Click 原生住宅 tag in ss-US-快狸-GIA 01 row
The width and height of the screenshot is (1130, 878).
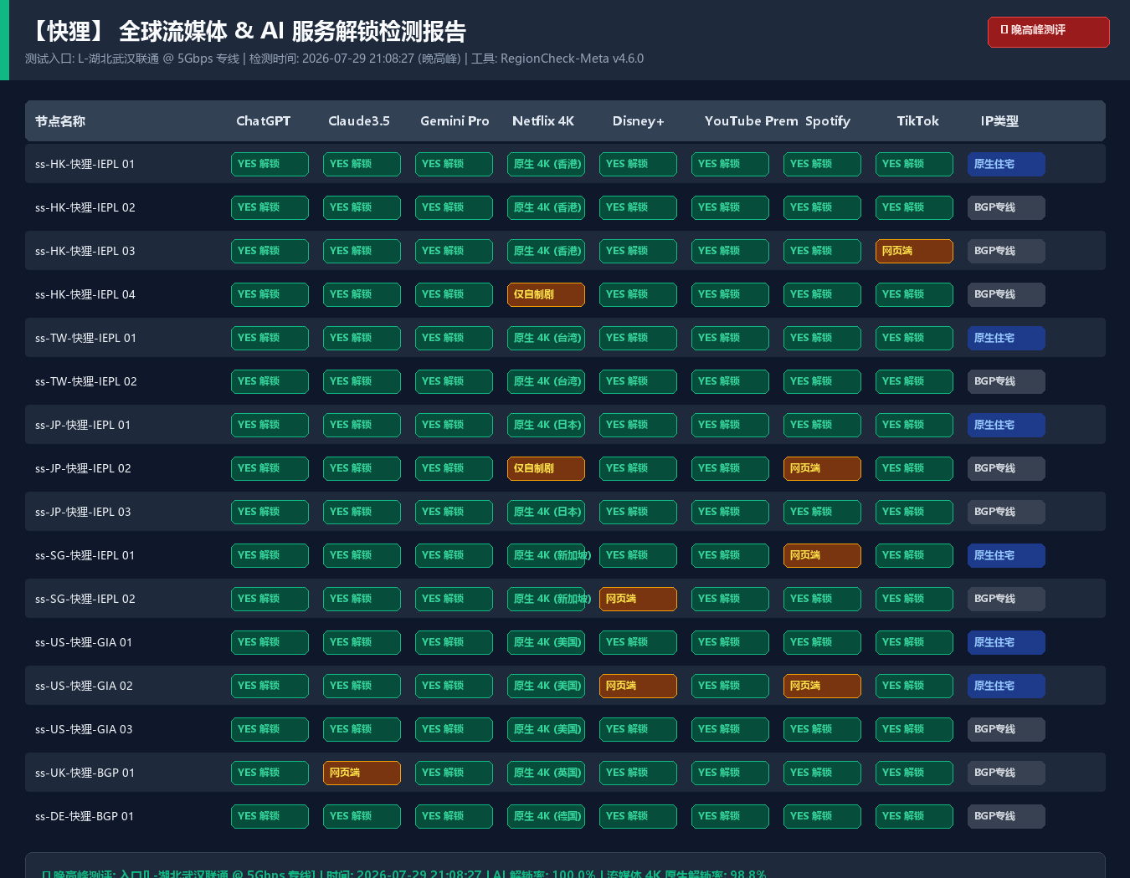[1006, 642]
